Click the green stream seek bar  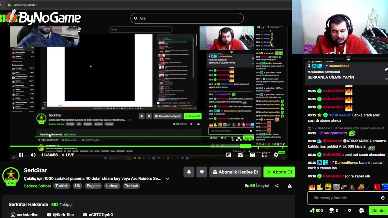(149, 147)
